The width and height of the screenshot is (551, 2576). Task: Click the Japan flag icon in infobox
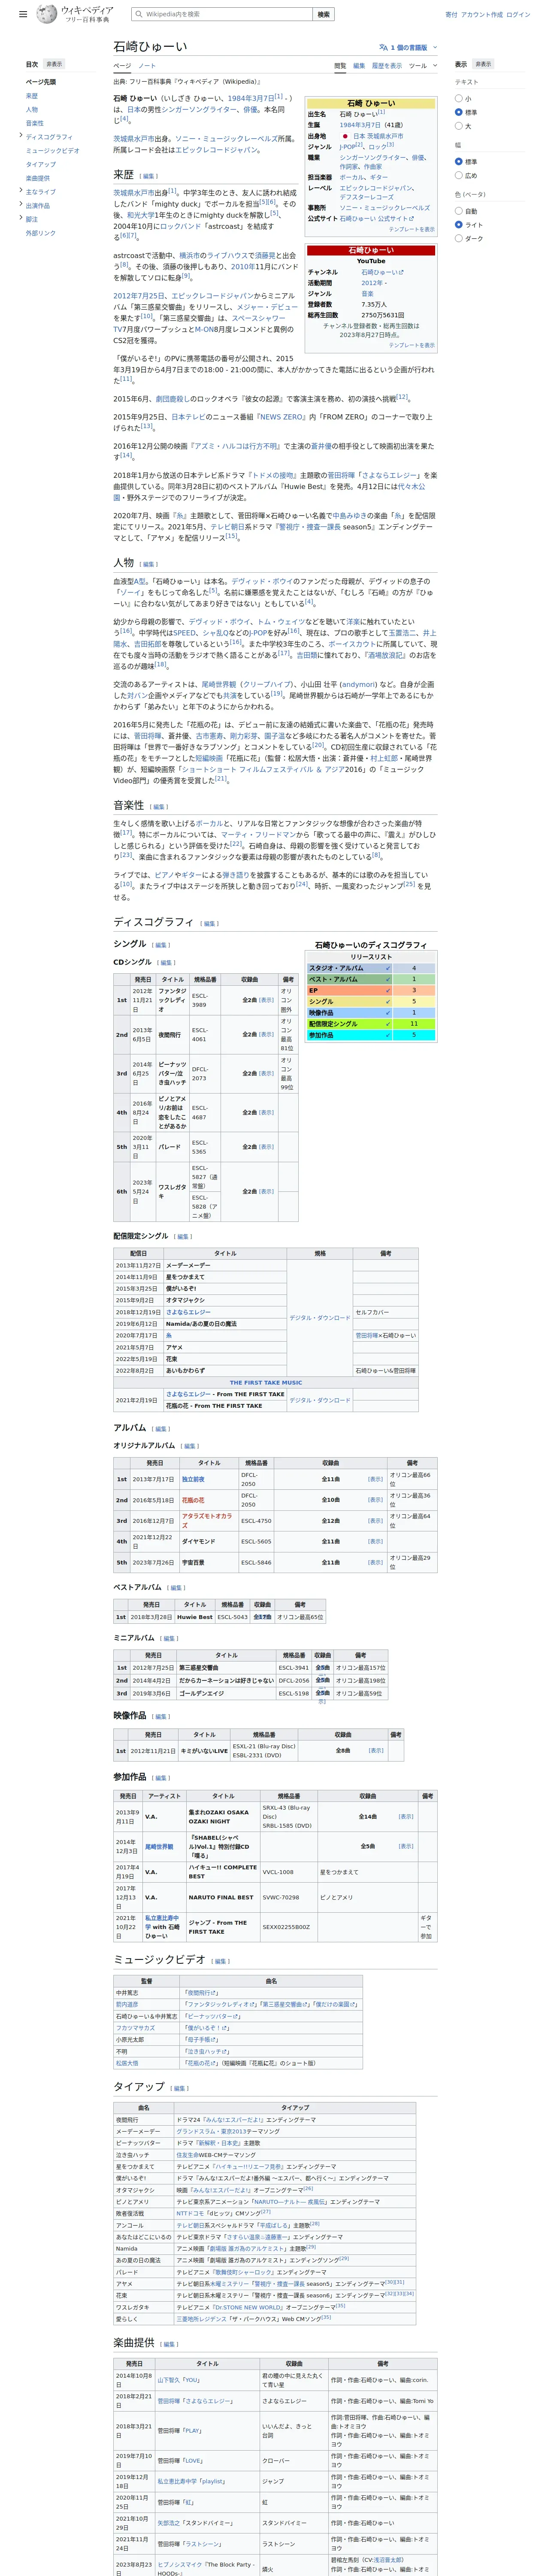coord(345,136)
